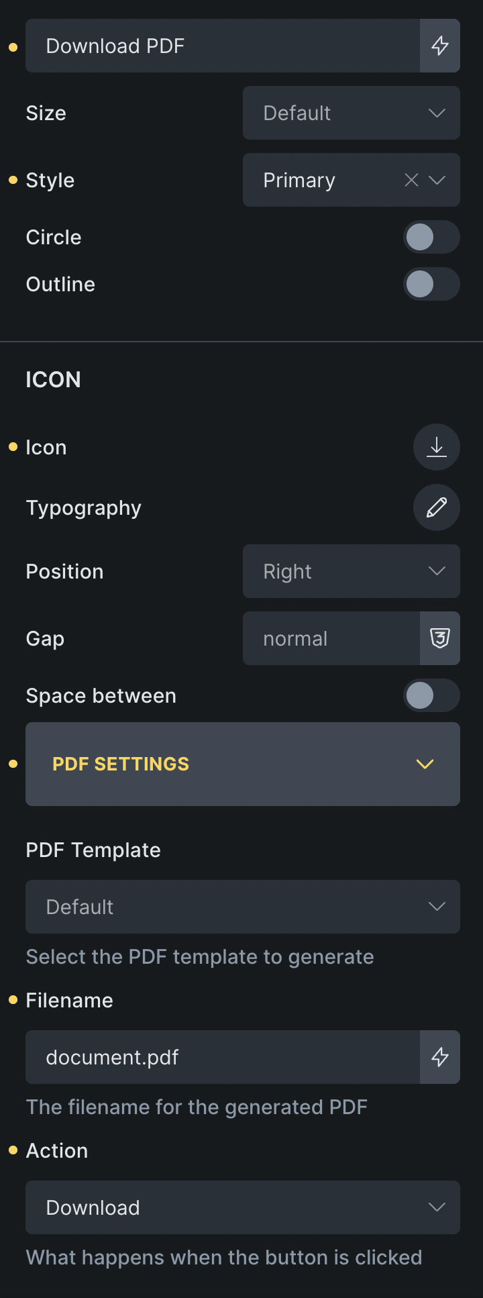483x1298 pixels.
Task: Click the dynamic data bolt beside Download PDF
Action: [440, 46]
